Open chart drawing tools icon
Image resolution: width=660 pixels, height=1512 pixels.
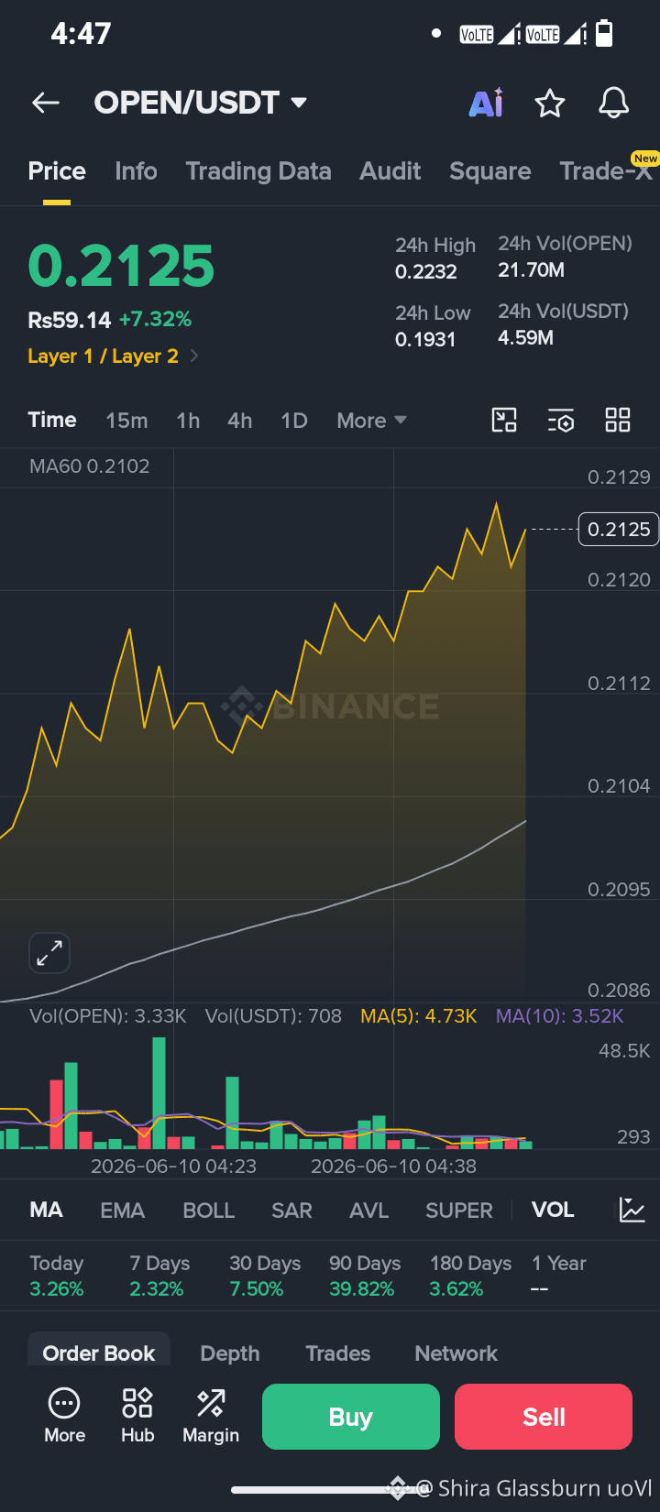point(504,420)
